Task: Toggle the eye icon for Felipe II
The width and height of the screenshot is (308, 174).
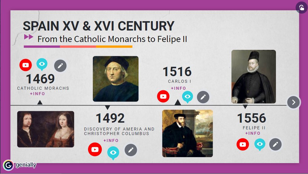Action: click(260, 144)
